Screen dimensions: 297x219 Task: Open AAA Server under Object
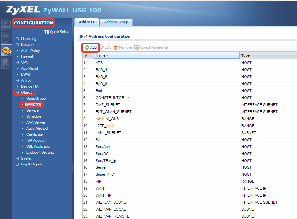pyautogui.click(x=36, y=122)
